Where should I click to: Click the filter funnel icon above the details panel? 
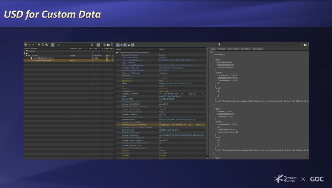219,45
